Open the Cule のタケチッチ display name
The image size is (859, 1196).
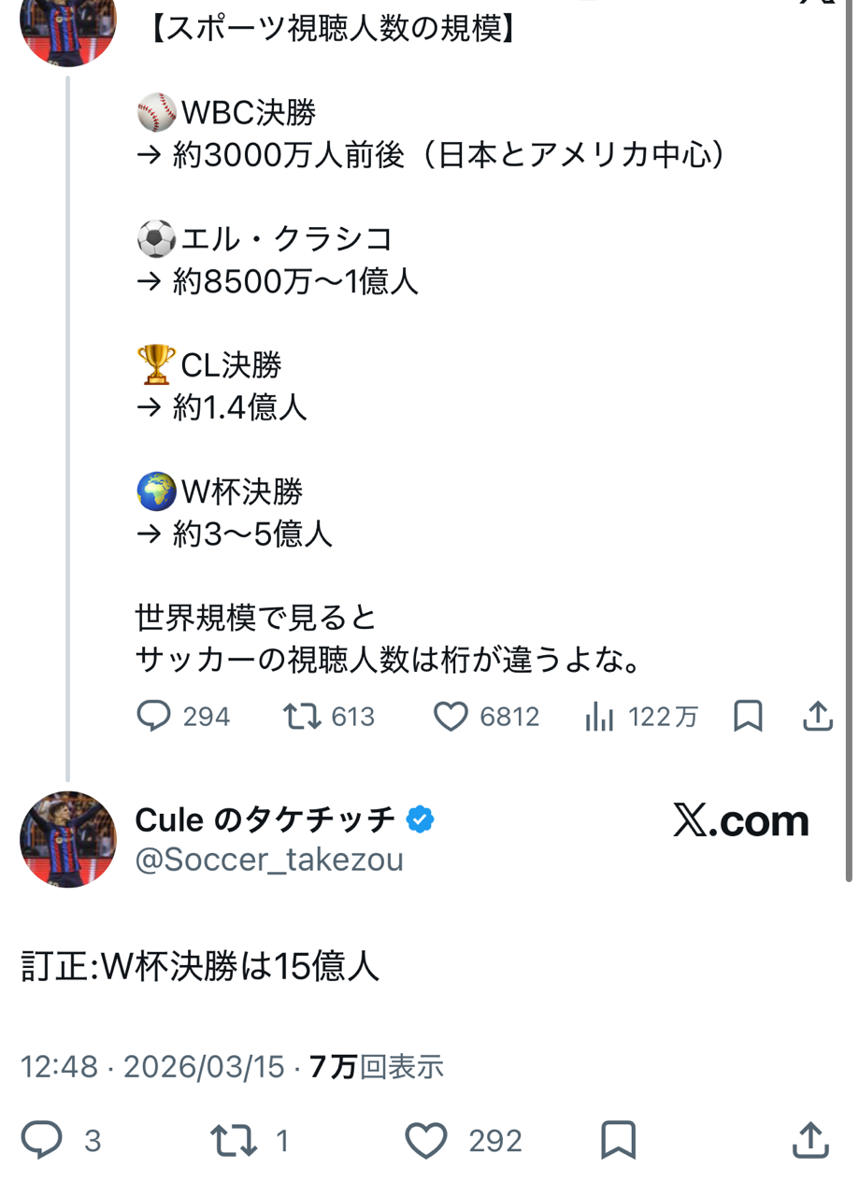pyautogui.click(x=265, y=819)
